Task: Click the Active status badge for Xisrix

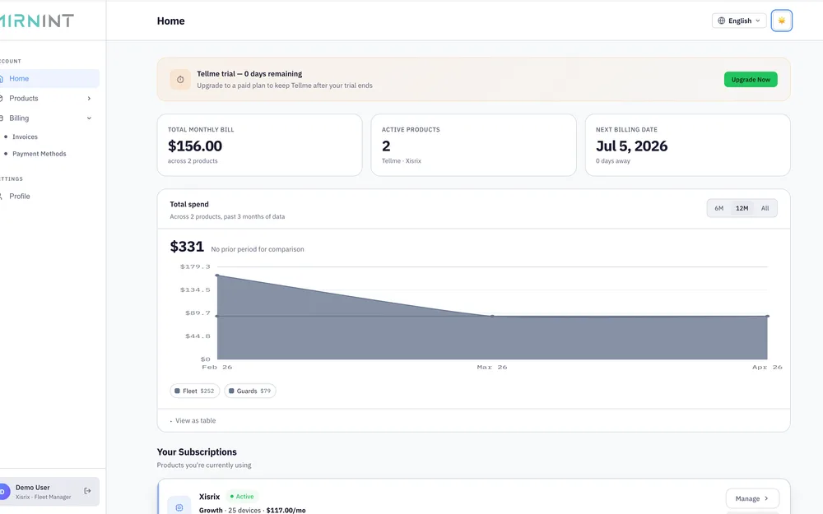Action: [241, 496]
